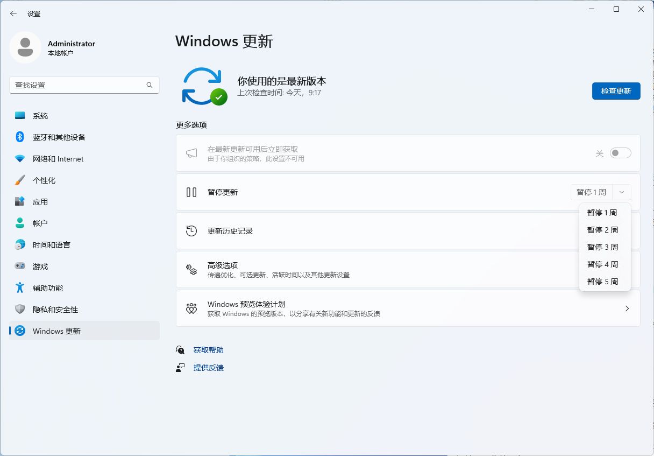Select 暂停 3 周 option

[605, 247]
